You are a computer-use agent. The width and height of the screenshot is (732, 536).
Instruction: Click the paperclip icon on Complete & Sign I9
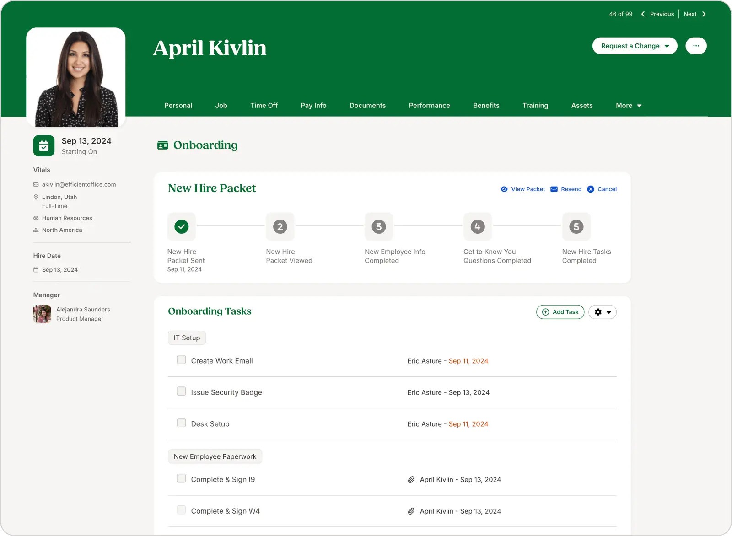410,479
